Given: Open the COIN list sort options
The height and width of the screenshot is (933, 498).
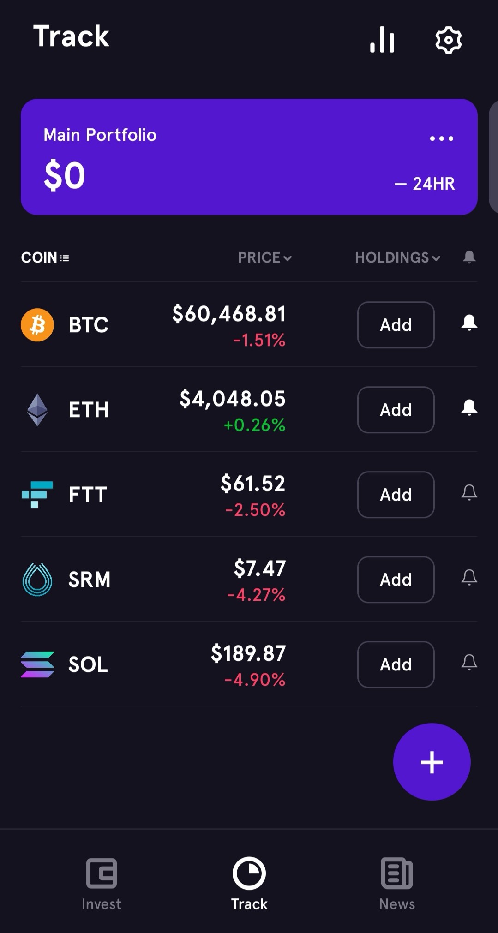Looking at the screenshot, I should pos(45,257).
